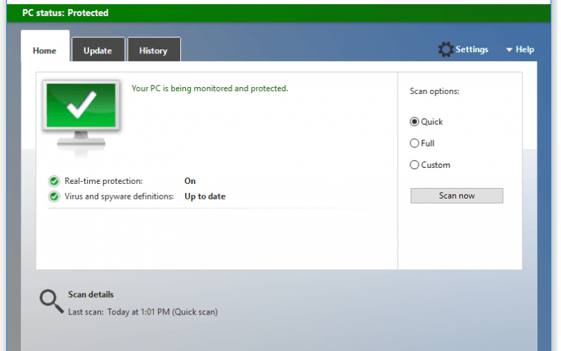Click the 'Real-time protection:' label
561x351 pixels.
[103, 181]
